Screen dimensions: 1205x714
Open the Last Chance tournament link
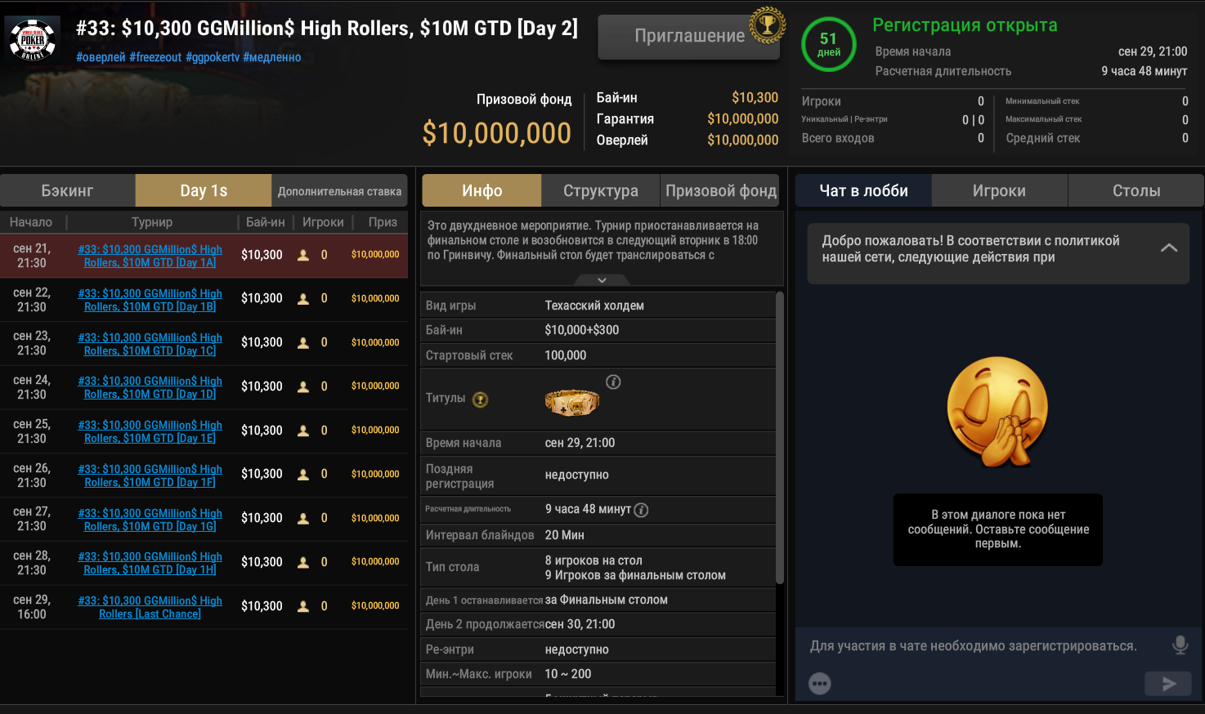[x=150, y=607]
